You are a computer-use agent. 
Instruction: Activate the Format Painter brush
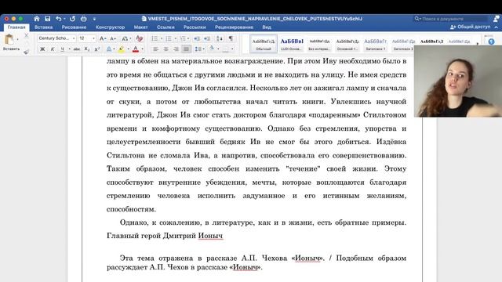(x=26, y=51)
